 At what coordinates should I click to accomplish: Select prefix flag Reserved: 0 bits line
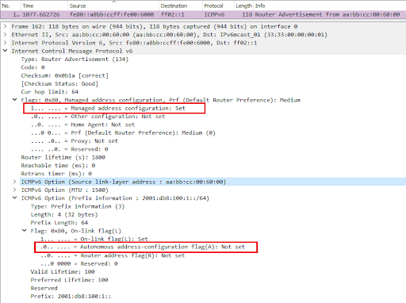click(79, 263)
